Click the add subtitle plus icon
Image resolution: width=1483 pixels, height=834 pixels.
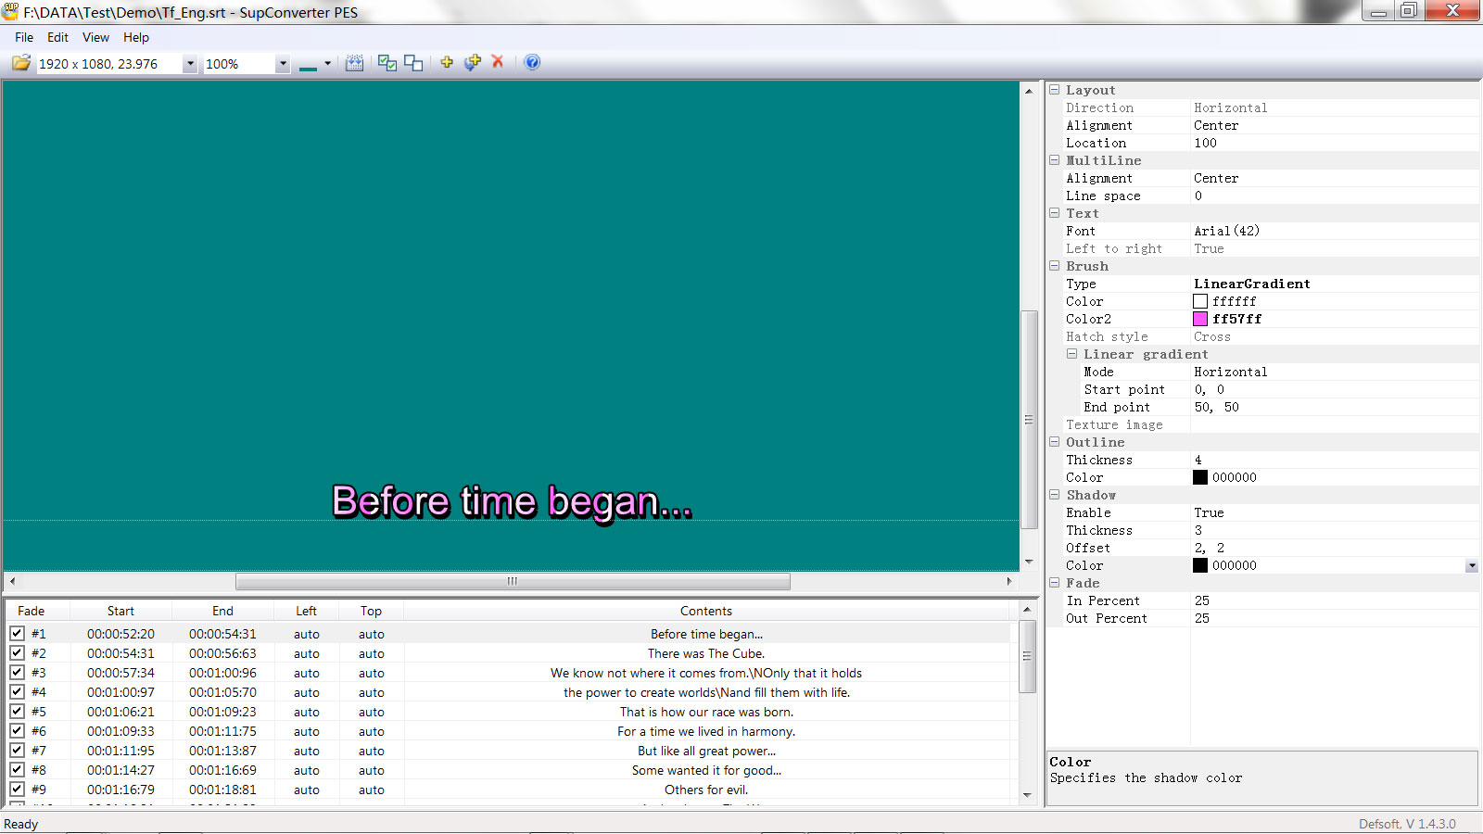pyautogui.click(x=447, y=62)
